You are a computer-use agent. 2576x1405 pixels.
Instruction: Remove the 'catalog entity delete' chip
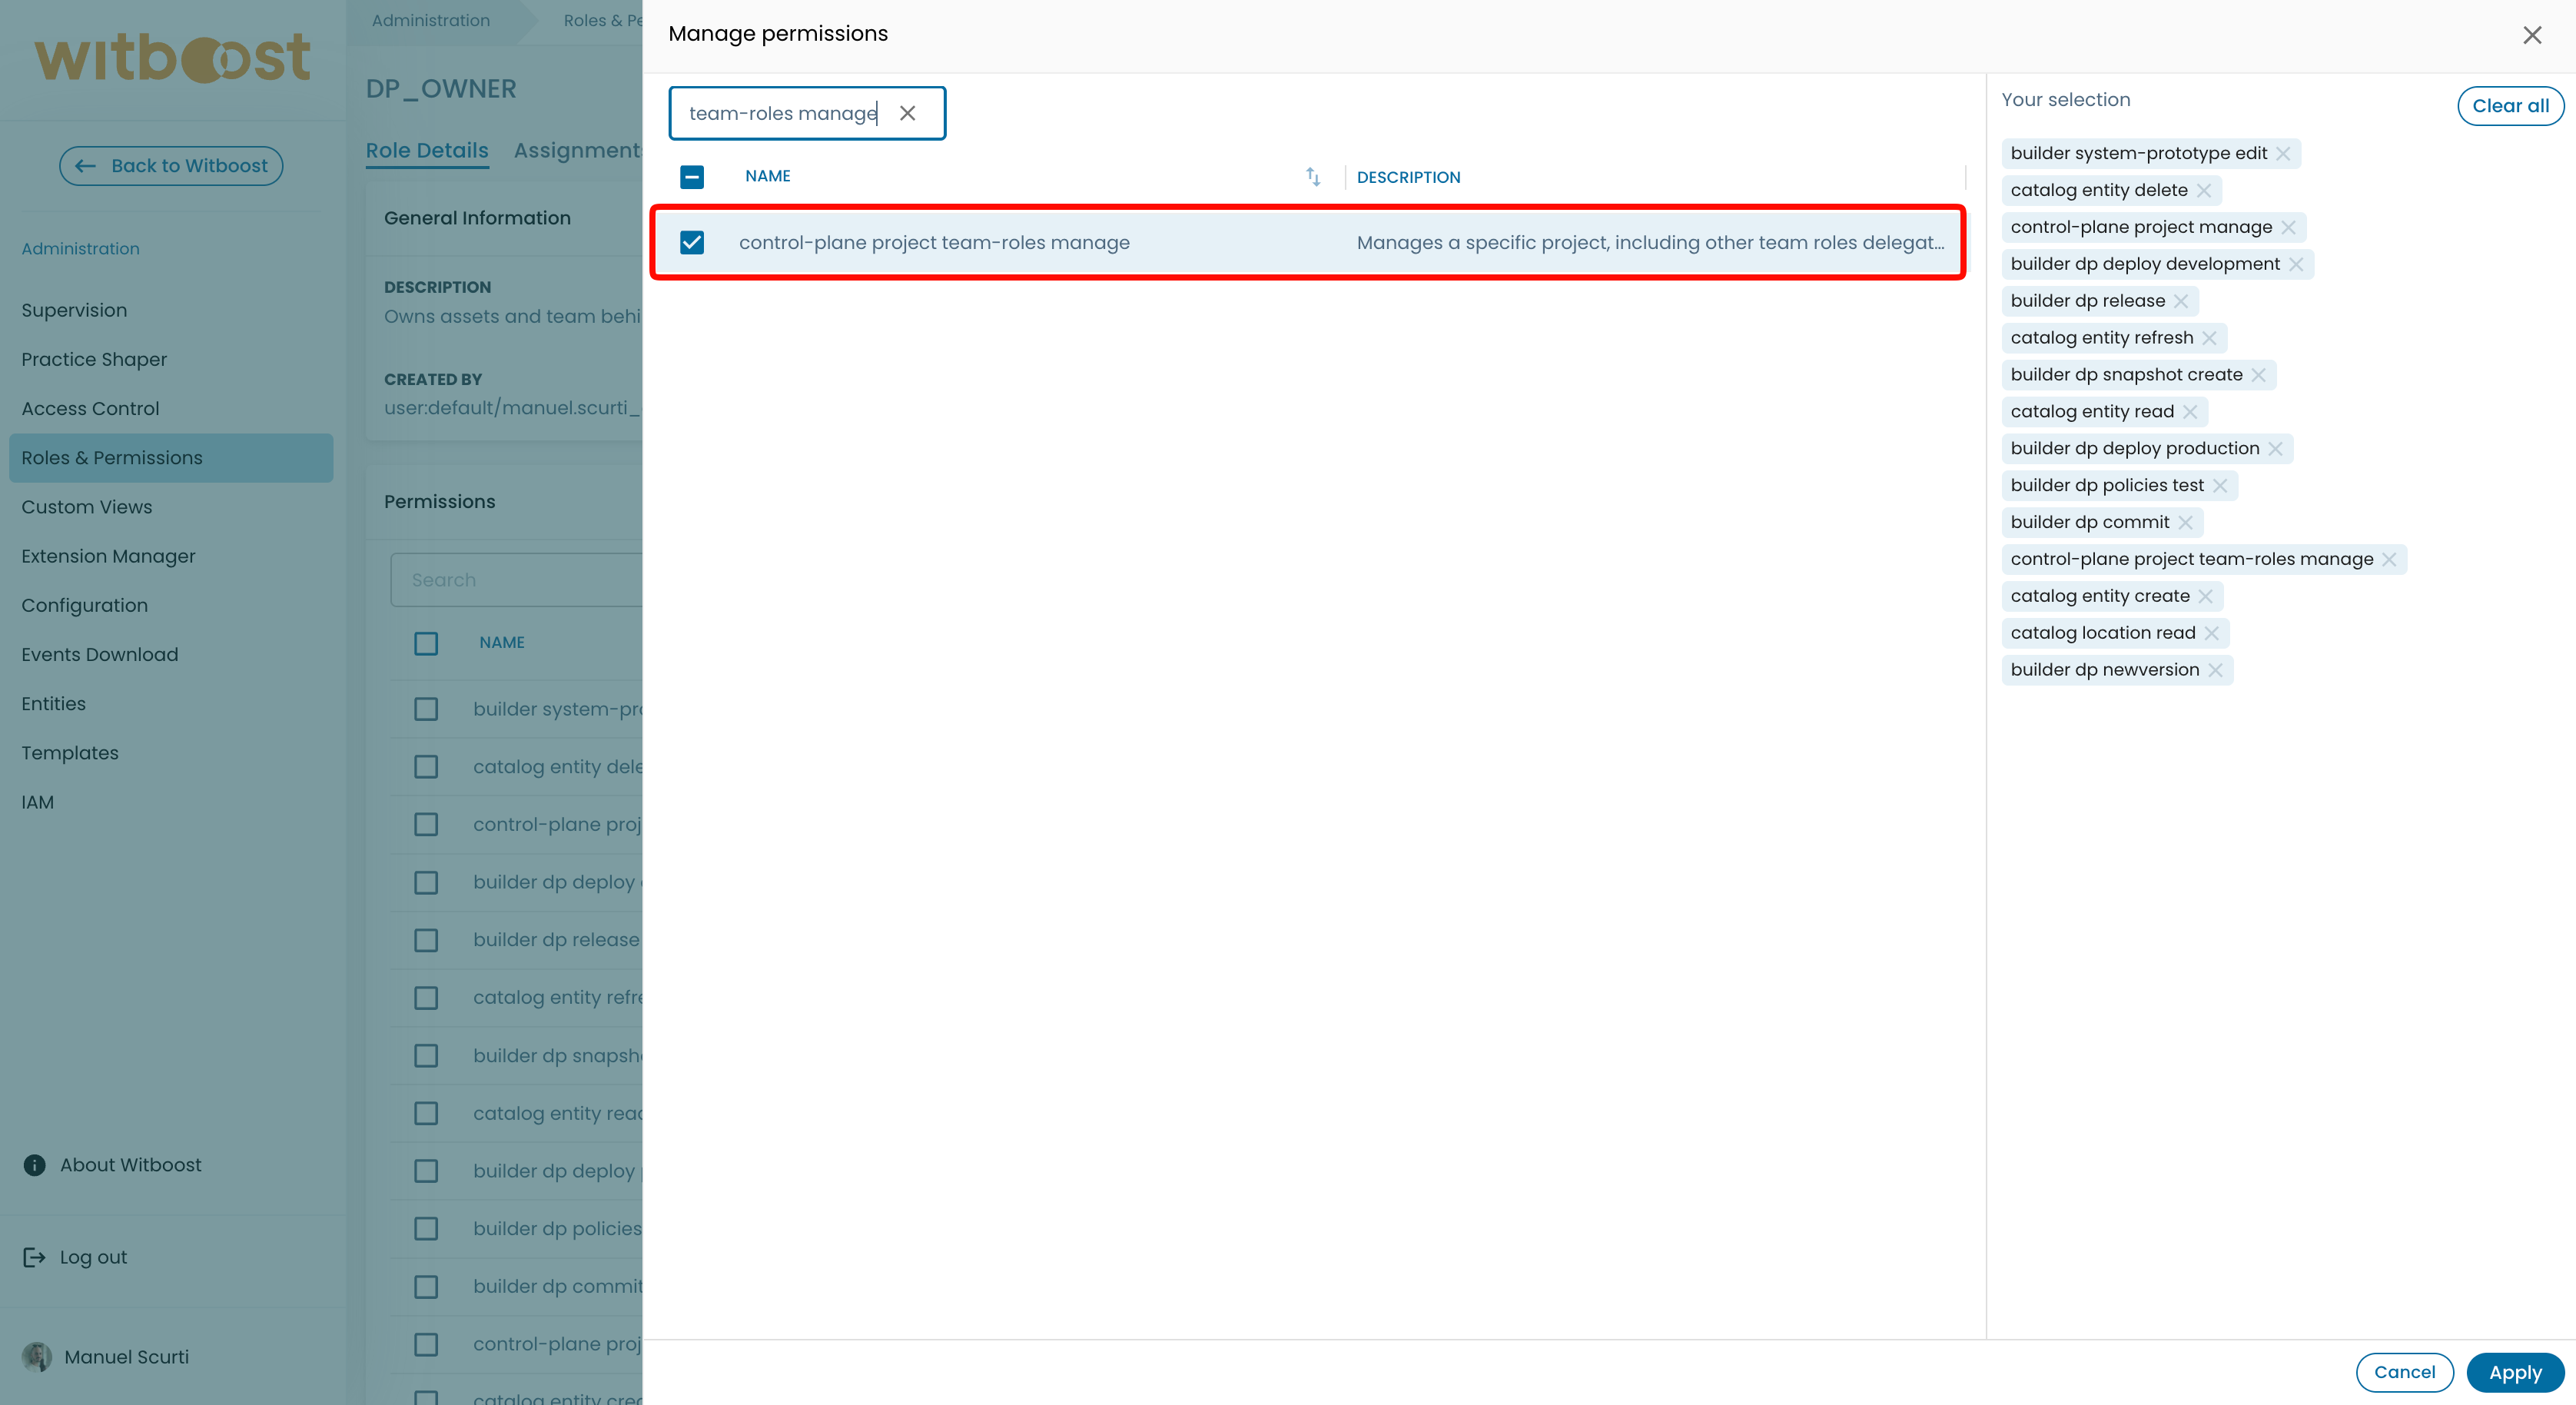click(2204, 190)
